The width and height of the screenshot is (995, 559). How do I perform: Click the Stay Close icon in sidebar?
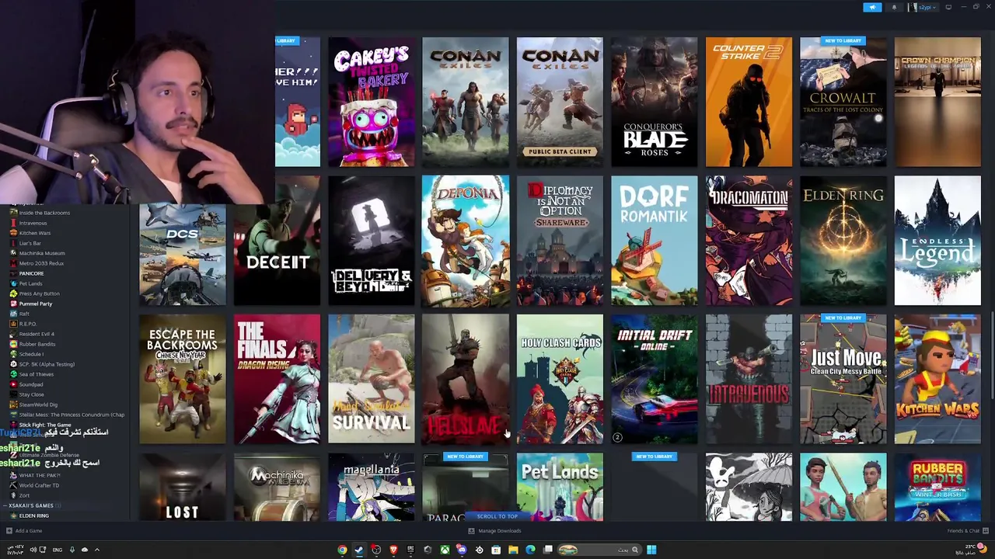(x=13, y=394)
